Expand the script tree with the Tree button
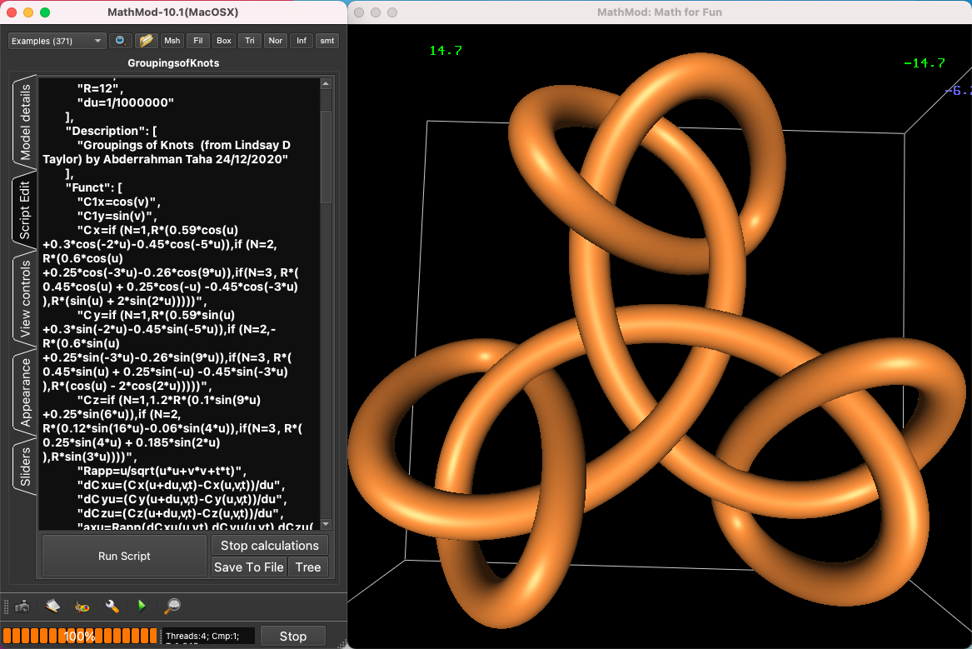Screen dimensions: 972x649 pyautogui.click(x=307, y=567)
